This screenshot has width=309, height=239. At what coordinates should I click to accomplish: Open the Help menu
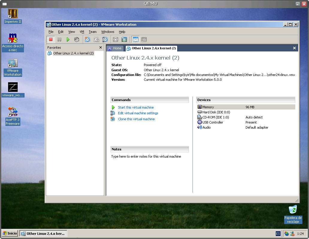(122, 32)
